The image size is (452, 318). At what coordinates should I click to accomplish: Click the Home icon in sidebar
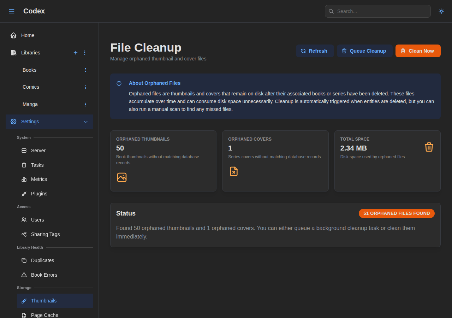tap(13, 35)
